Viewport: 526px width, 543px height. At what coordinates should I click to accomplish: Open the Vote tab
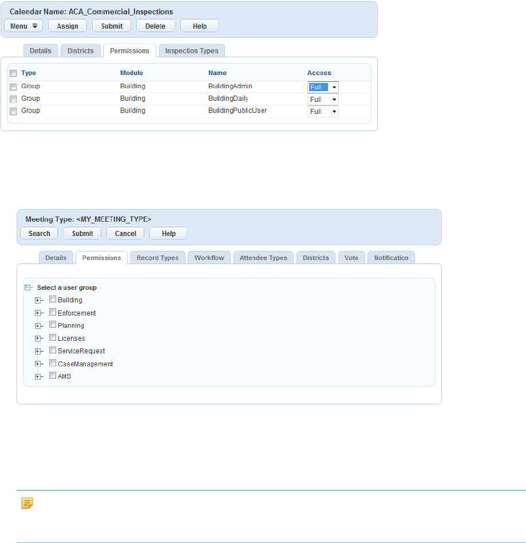click(x=351, y=258)
